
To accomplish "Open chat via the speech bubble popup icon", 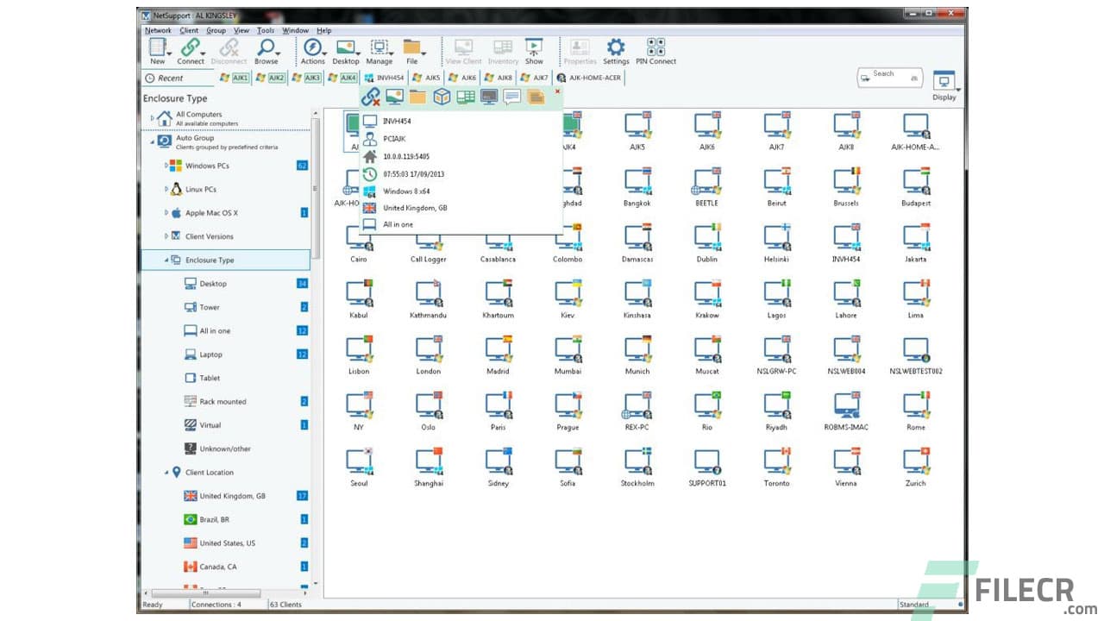I will (511, 97).
